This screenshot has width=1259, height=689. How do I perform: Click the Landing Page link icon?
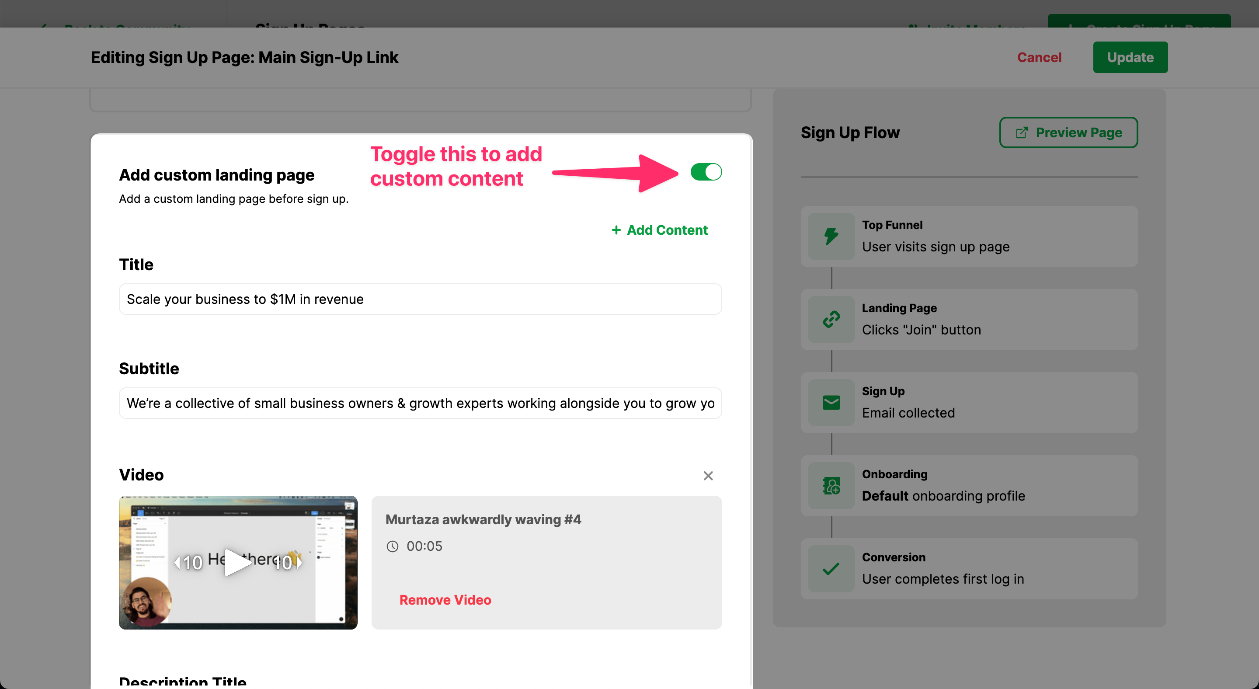(831, 320)
